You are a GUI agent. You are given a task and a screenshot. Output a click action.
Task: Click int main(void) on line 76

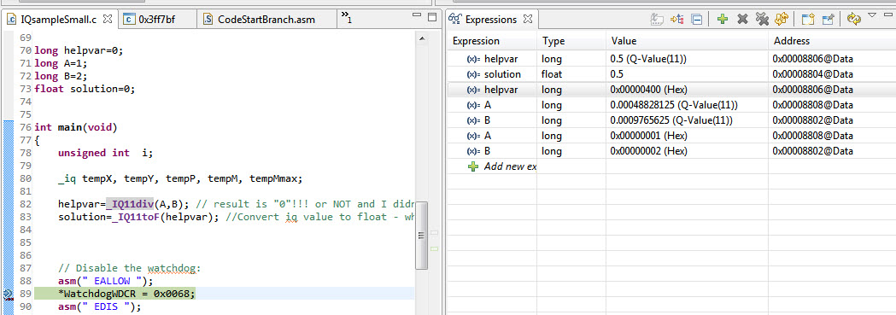pyautogui.click(x=76, y=126)
